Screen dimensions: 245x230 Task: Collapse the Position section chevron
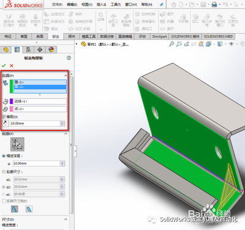pos(66,75)
